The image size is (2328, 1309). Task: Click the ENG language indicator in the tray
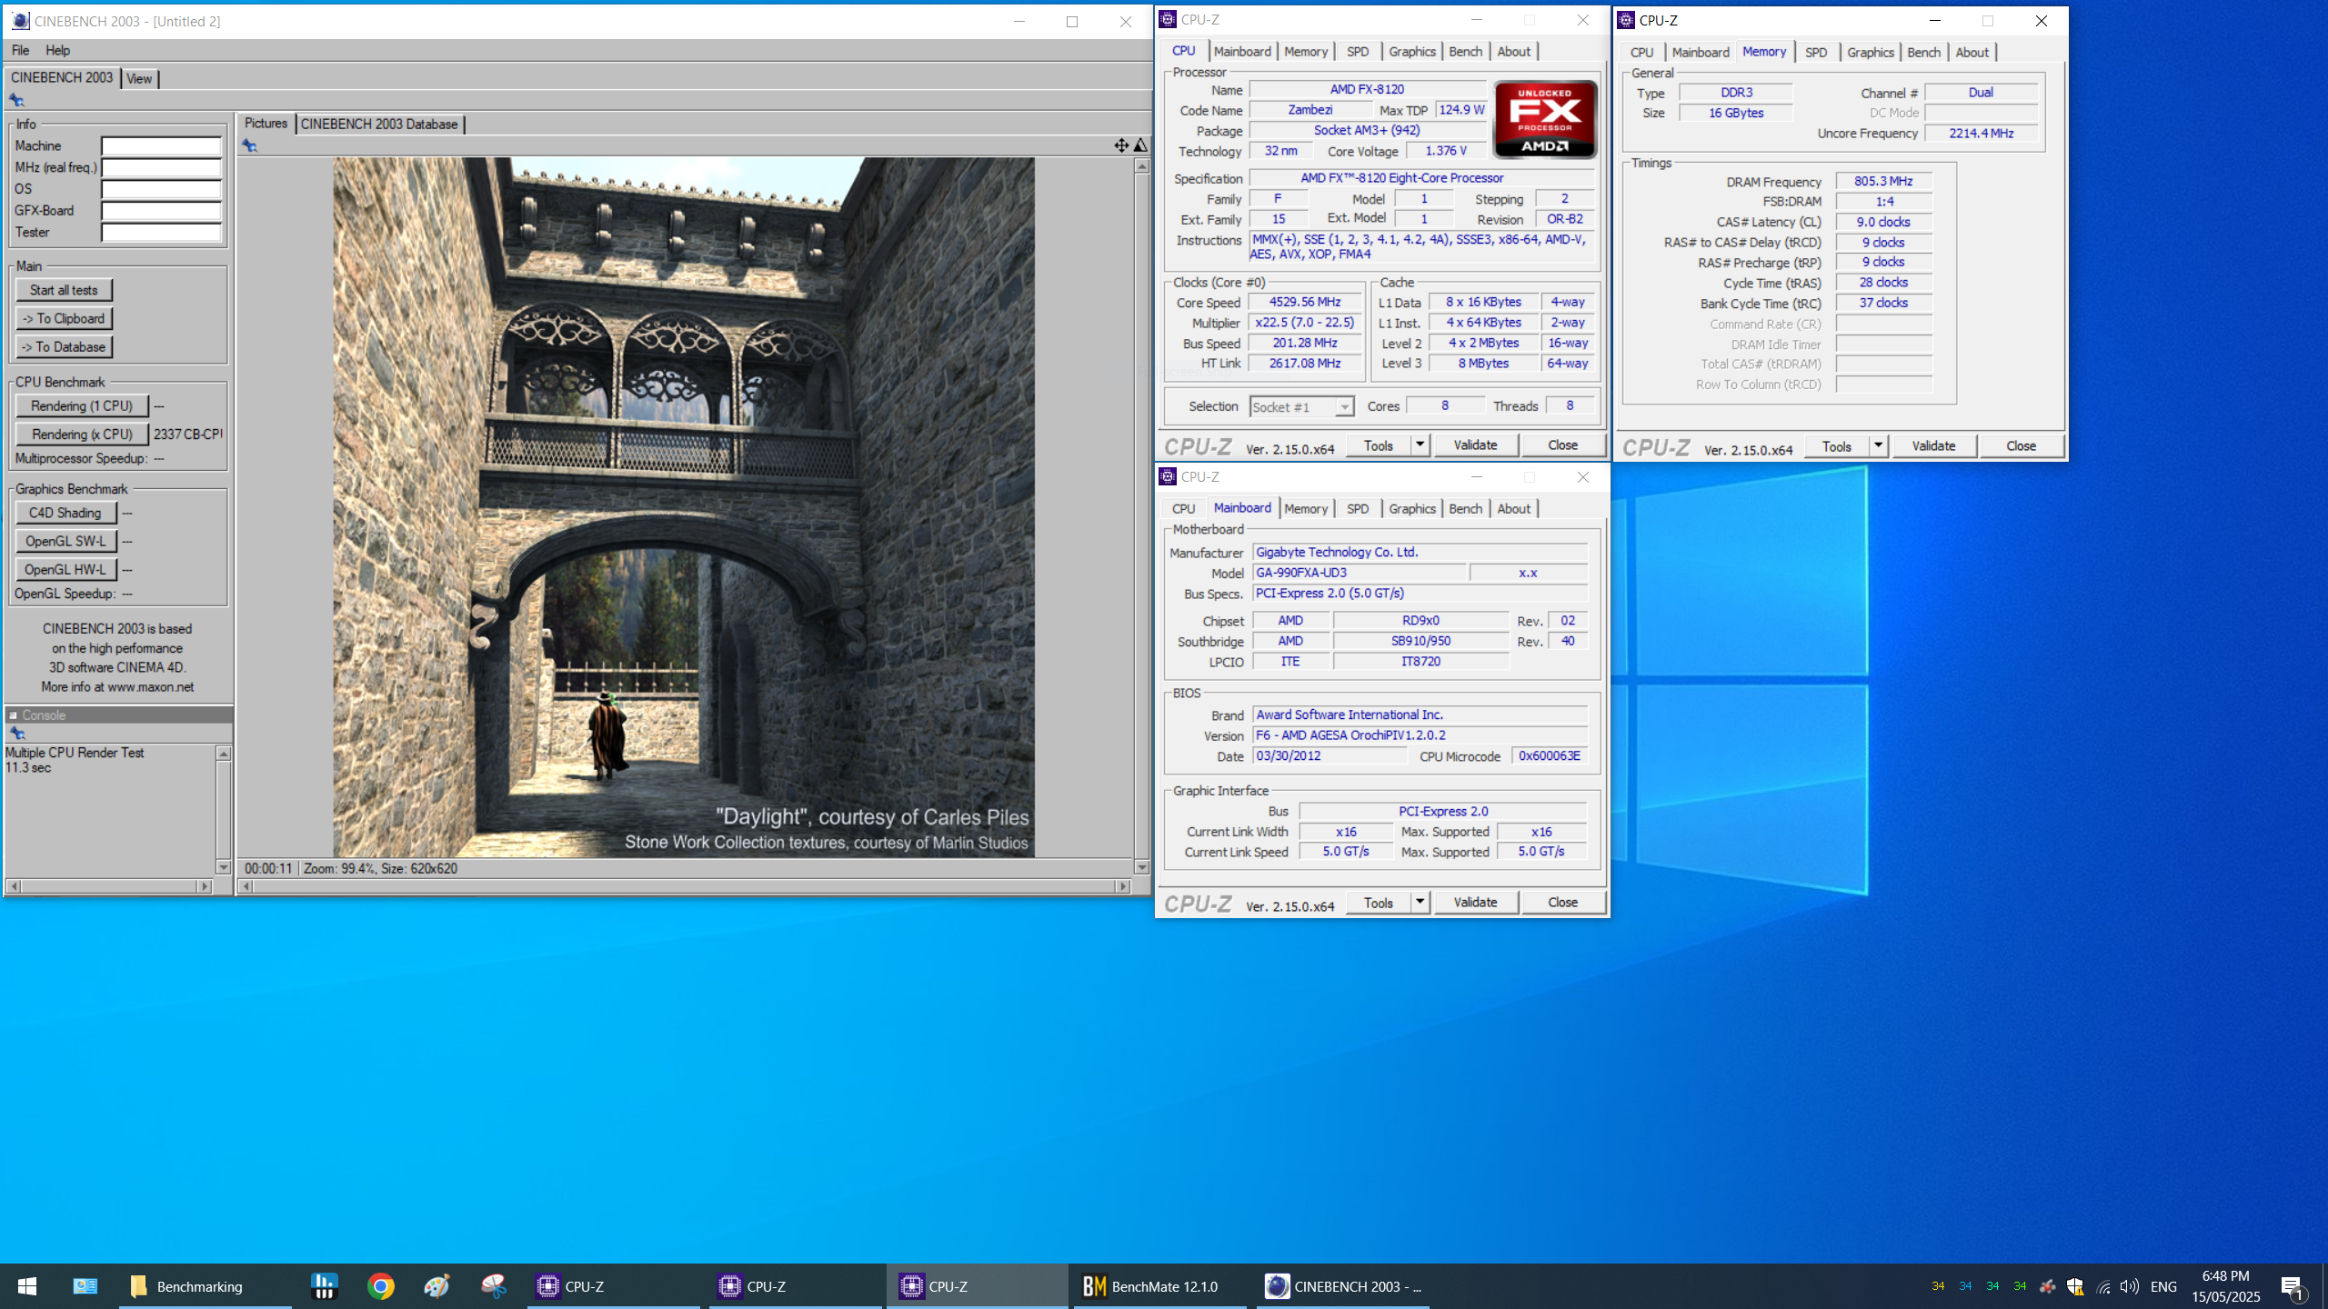(x=2163, y=1286)
